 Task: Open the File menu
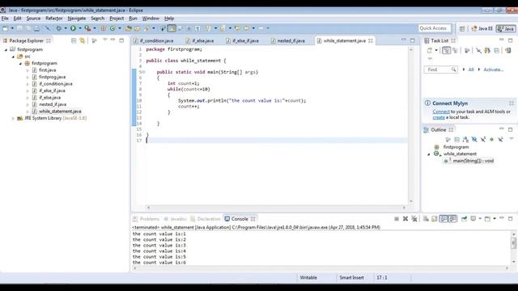[5, 19]
